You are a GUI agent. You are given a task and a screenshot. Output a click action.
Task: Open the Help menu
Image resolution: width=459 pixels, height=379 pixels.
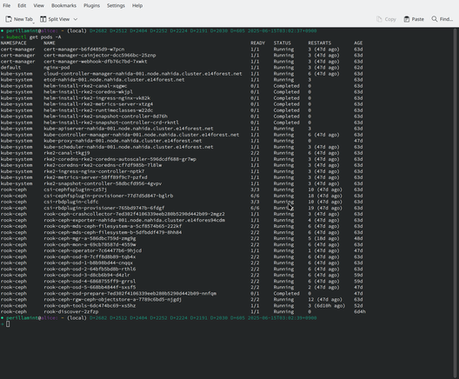tap(137, 5)
